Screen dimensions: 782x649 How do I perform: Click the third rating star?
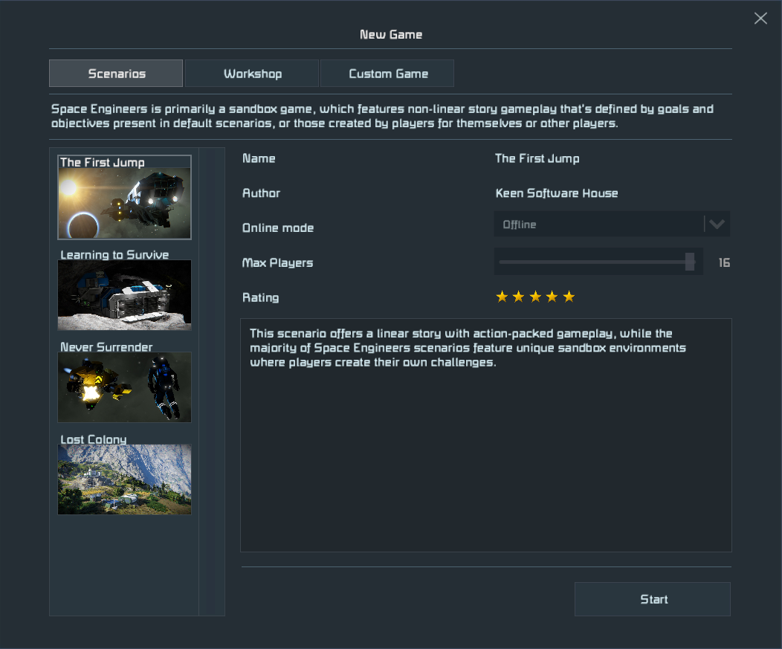(x=535, y=297)
